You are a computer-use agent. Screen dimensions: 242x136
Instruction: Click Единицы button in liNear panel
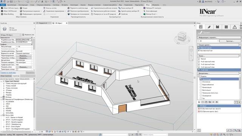coord(230,41)
